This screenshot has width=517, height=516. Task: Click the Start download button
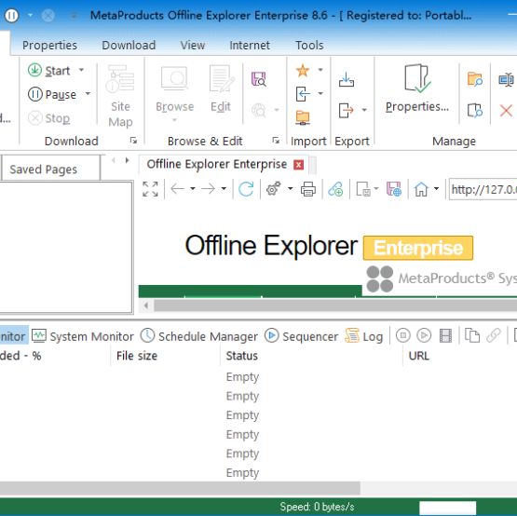[x=48, y=70]
